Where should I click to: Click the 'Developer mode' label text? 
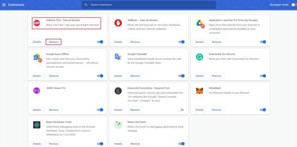[279, 5]
